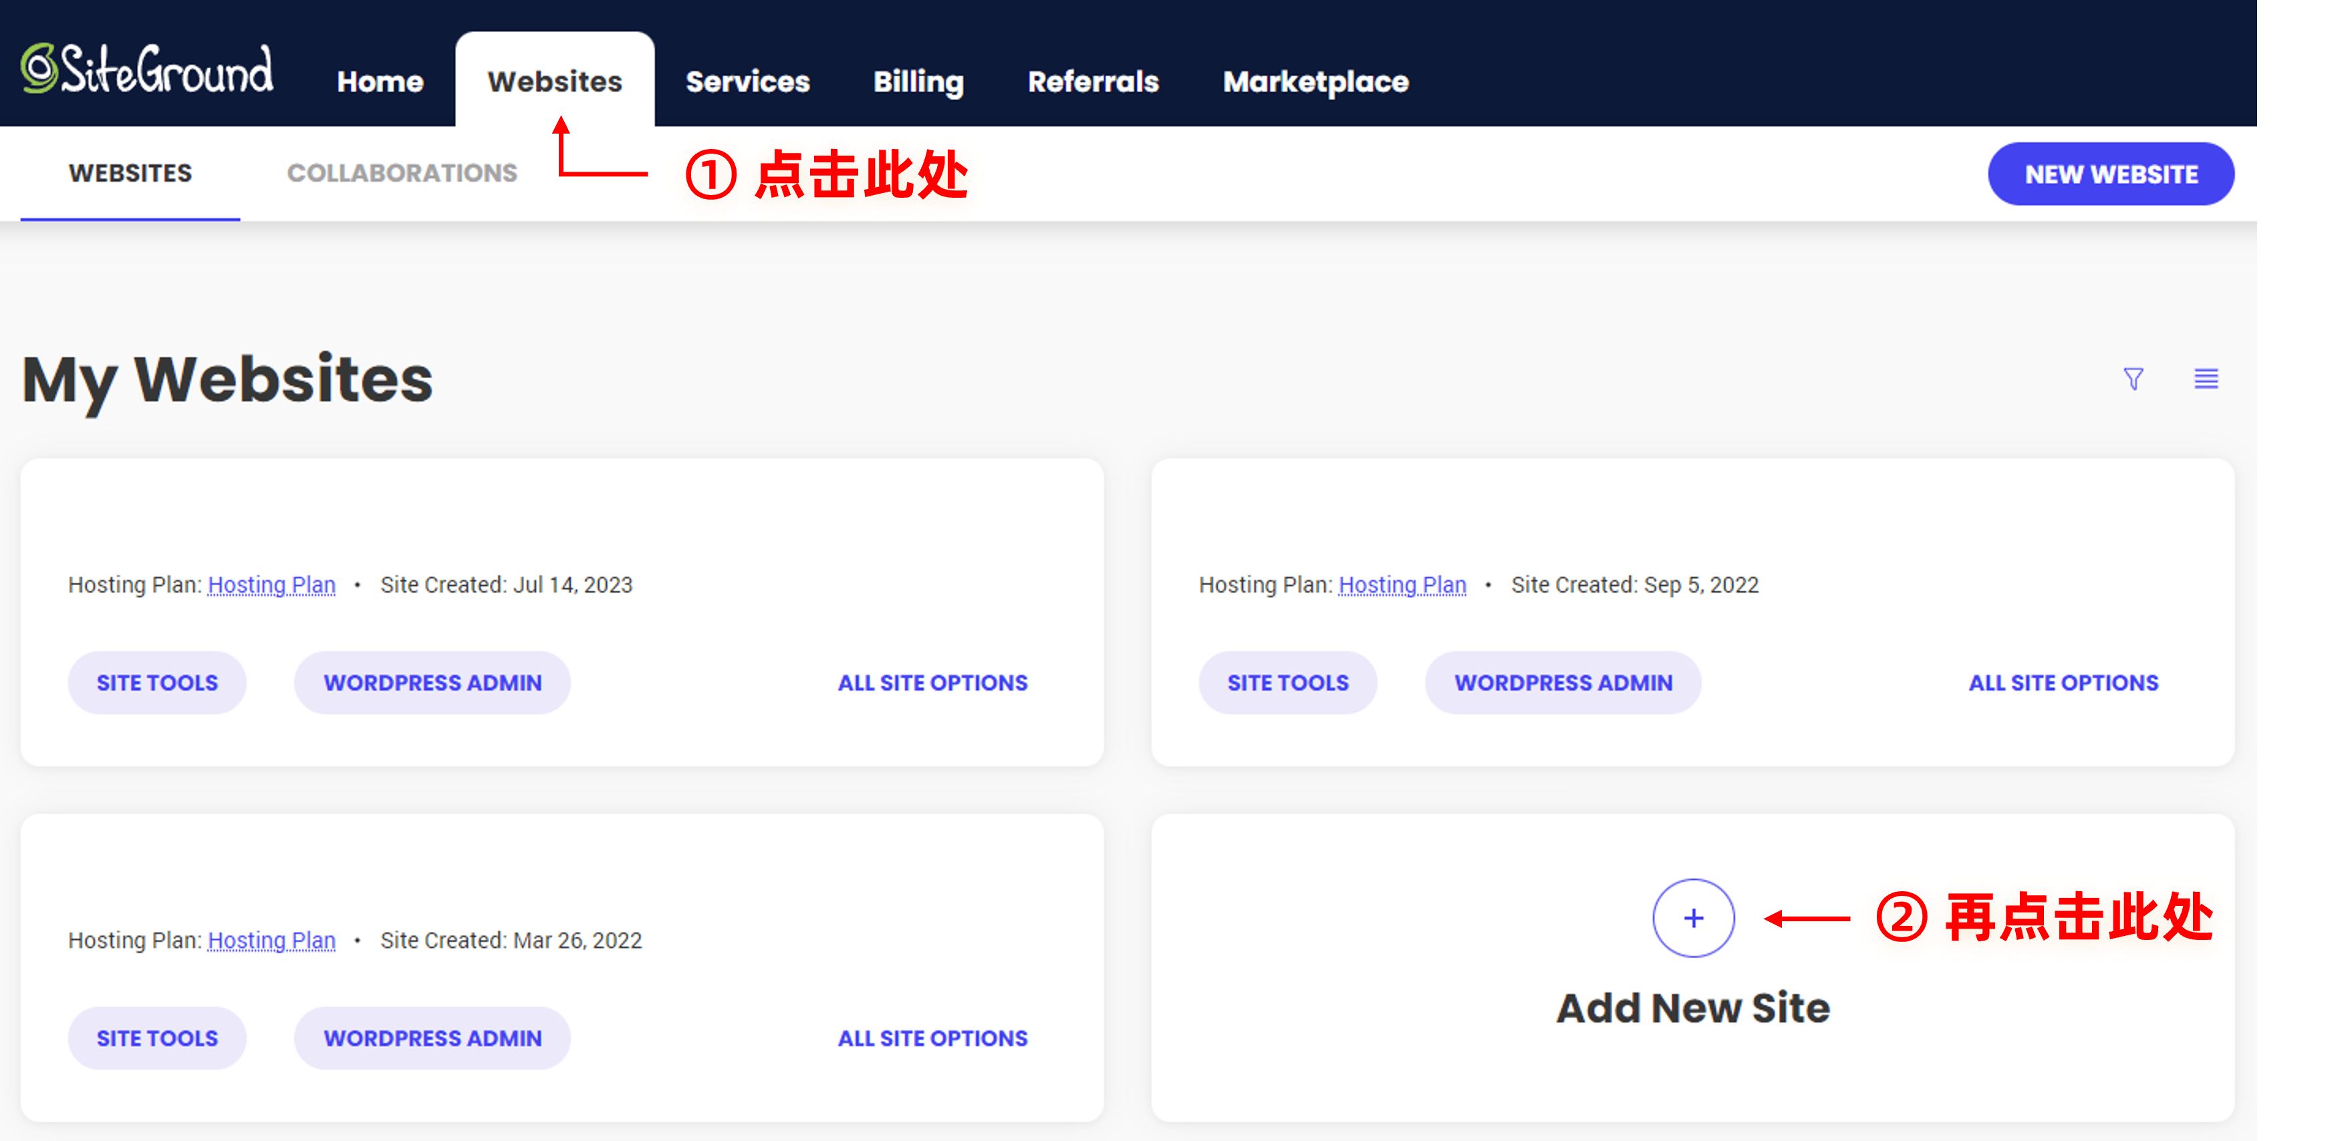This screenshot has width=2342, height=1141.
Task: Click the plus circle to add site
Action: pos(1693,917)
